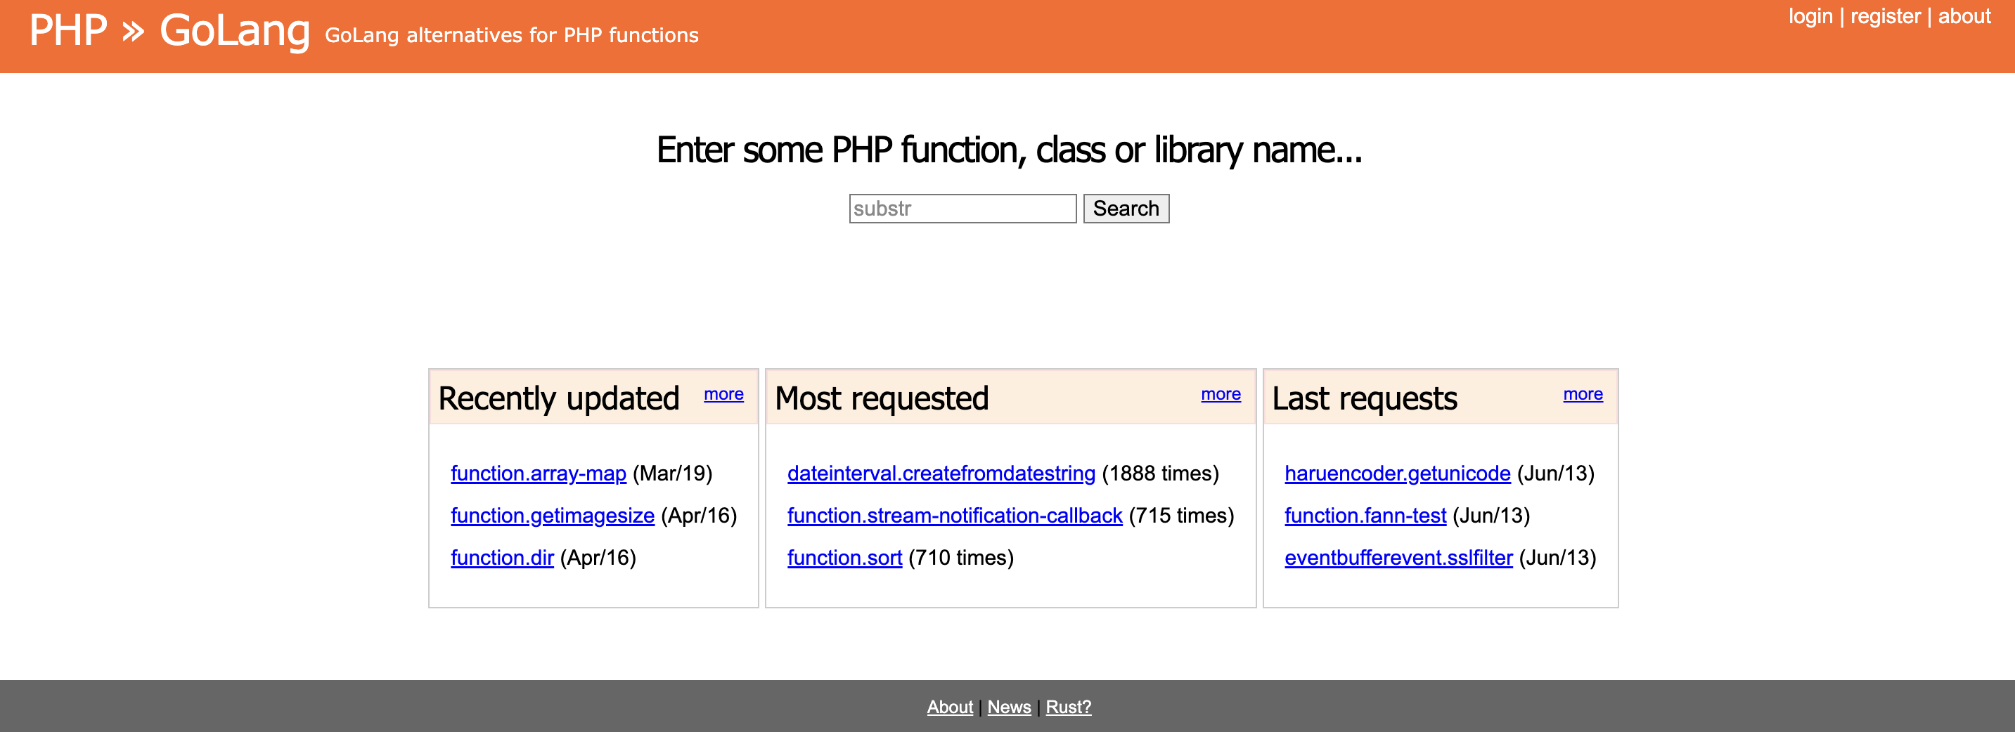
Task: Focus the PHP function search field
Action: coord(963,209)
